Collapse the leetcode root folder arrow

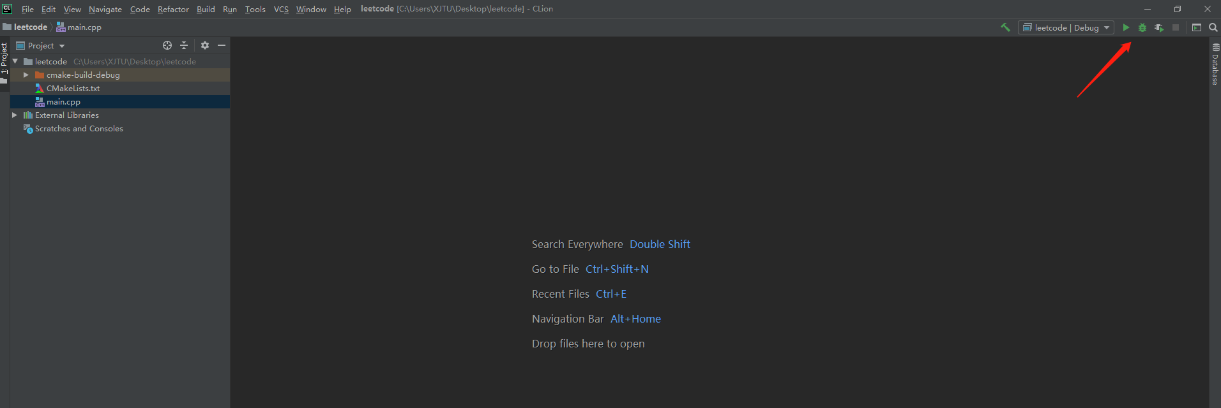pos(15,61)
